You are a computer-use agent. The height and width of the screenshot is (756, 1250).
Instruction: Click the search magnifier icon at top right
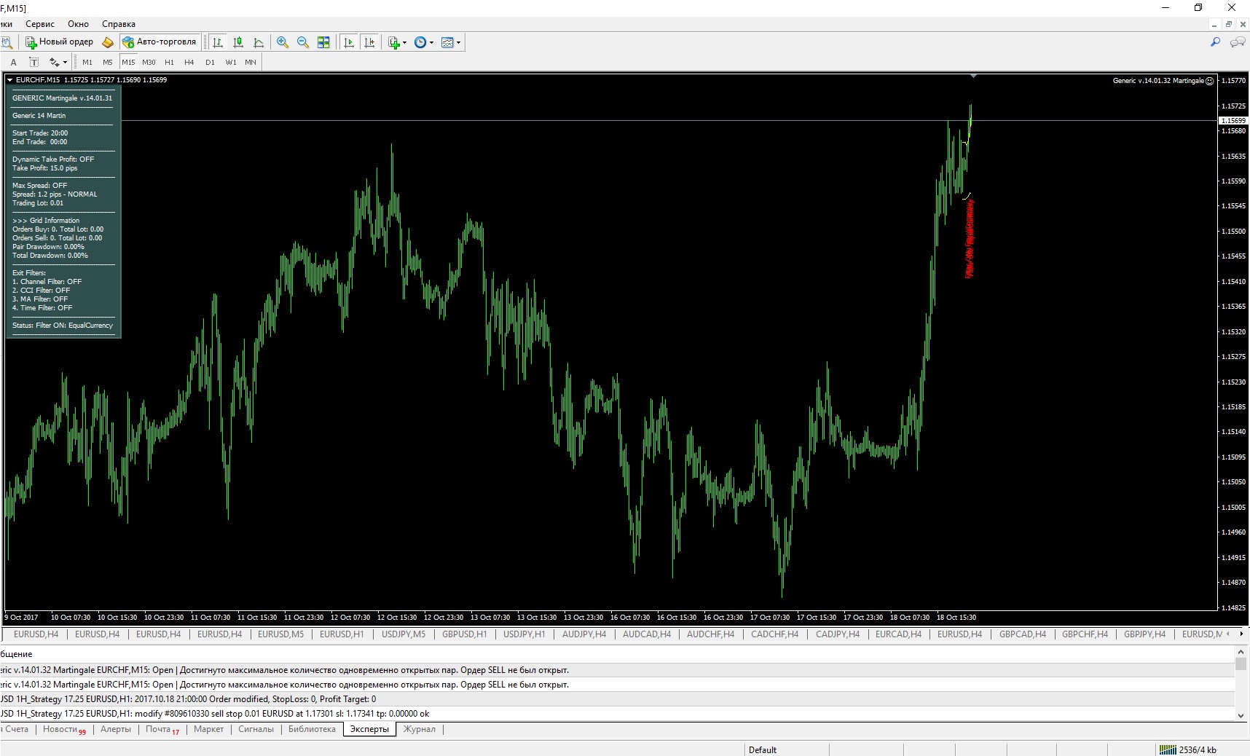(x=1215, y=42)
